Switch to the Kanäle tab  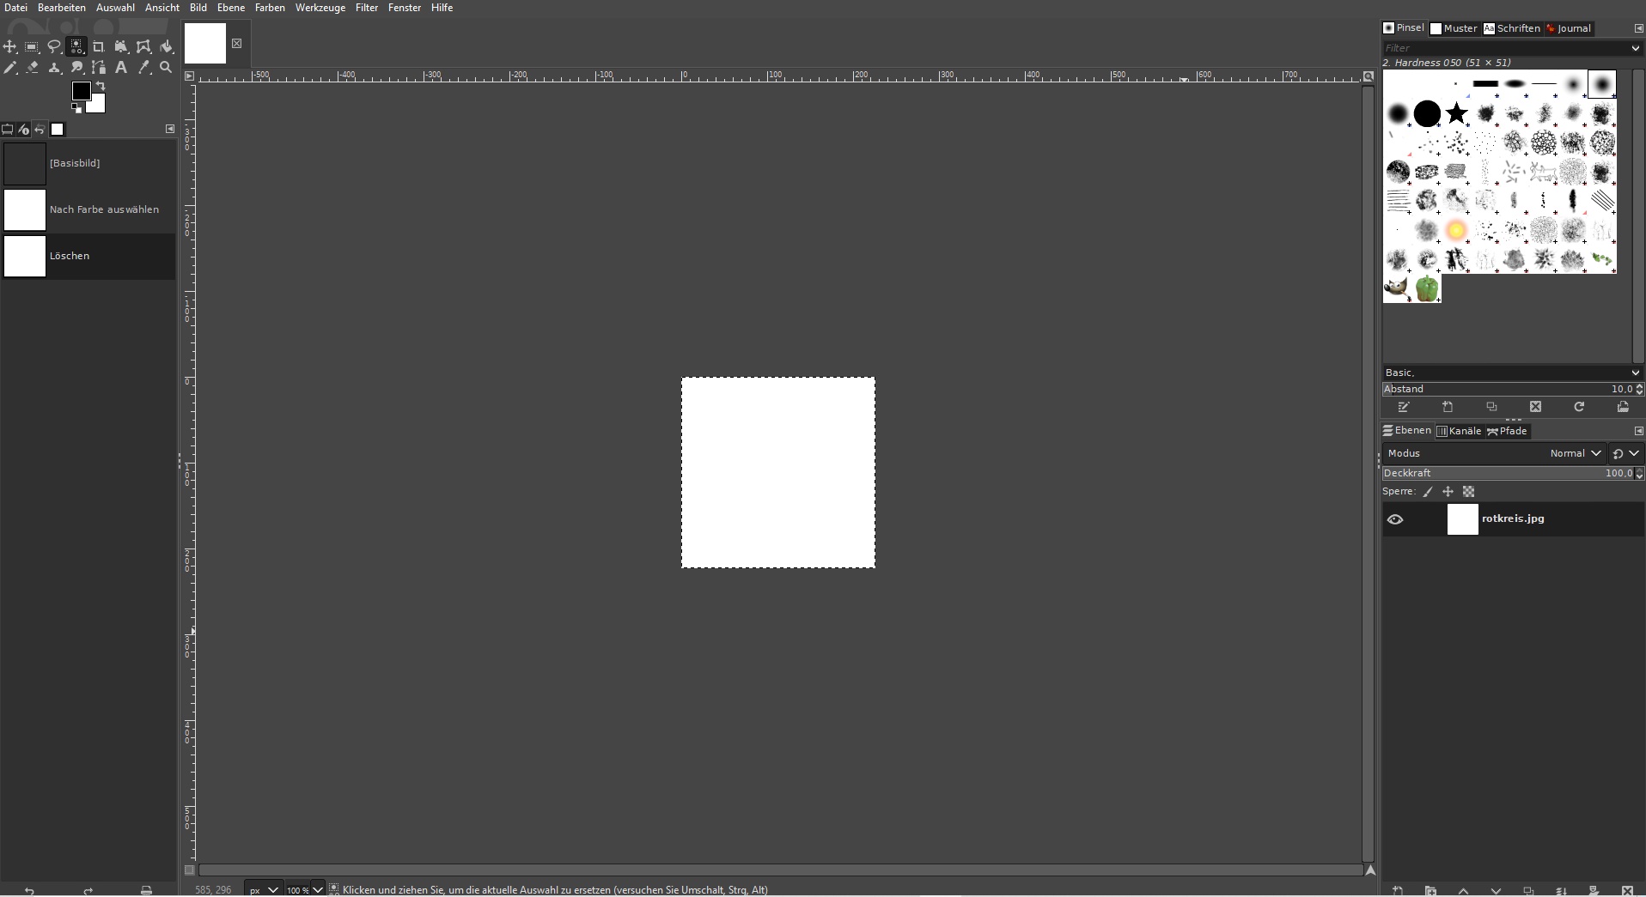(1459, 431)
